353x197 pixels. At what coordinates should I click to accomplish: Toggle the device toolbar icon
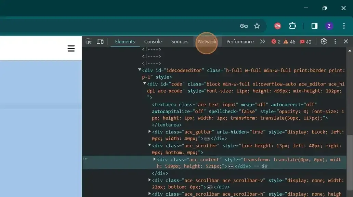[100, 41]
